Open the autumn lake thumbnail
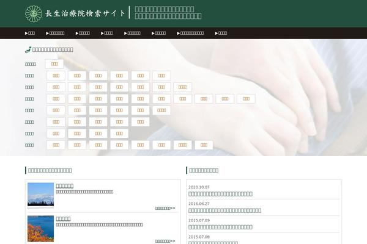The width and height of the screenshot is (367, 244). pos(40,229)
